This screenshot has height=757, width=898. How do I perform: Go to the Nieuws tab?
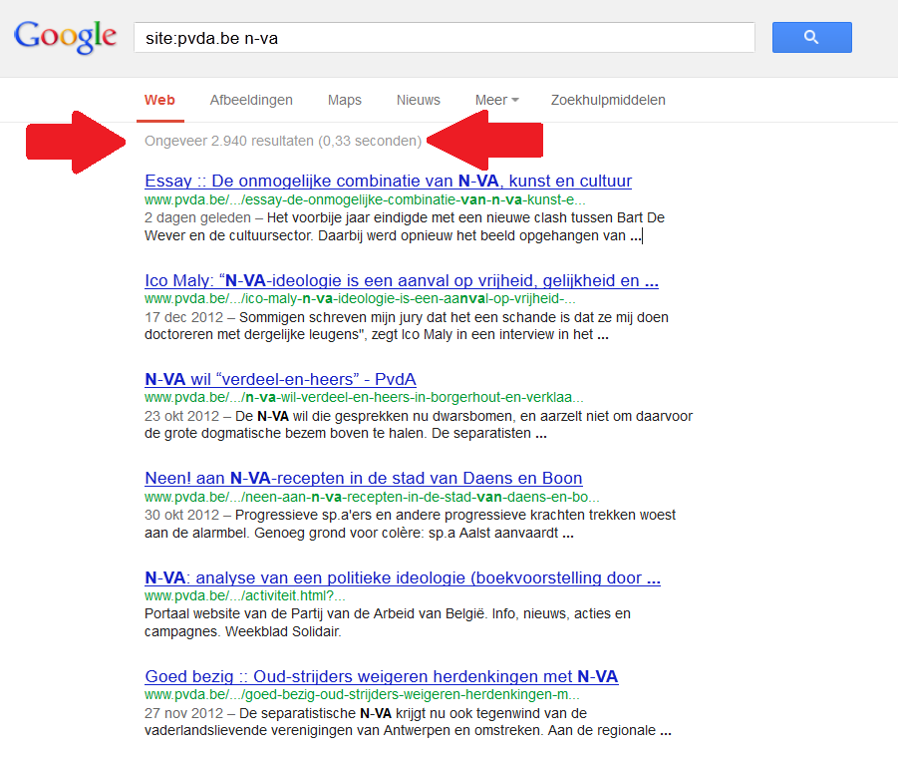tap(418, 100)
